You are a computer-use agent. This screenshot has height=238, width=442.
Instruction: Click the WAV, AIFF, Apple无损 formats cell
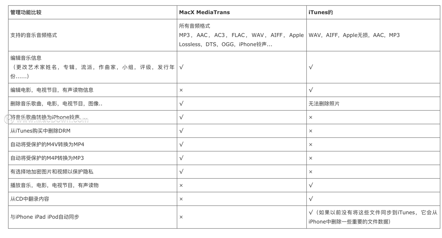click(x=354, y=35)
